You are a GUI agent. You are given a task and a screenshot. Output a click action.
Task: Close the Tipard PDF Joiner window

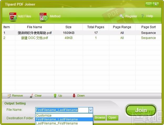[x=156, y=4]
